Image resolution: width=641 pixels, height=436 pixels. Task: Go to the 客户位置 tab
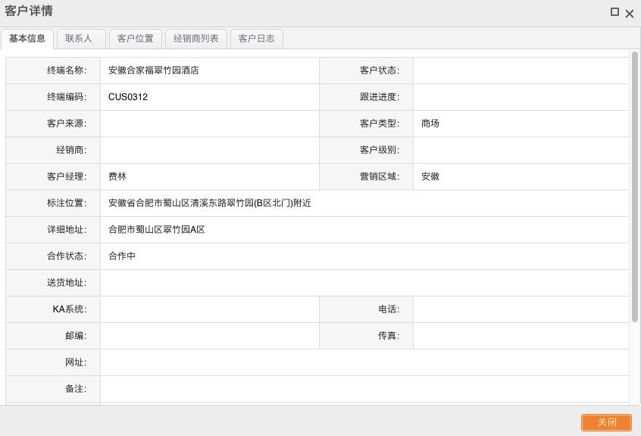pos(136,39)
